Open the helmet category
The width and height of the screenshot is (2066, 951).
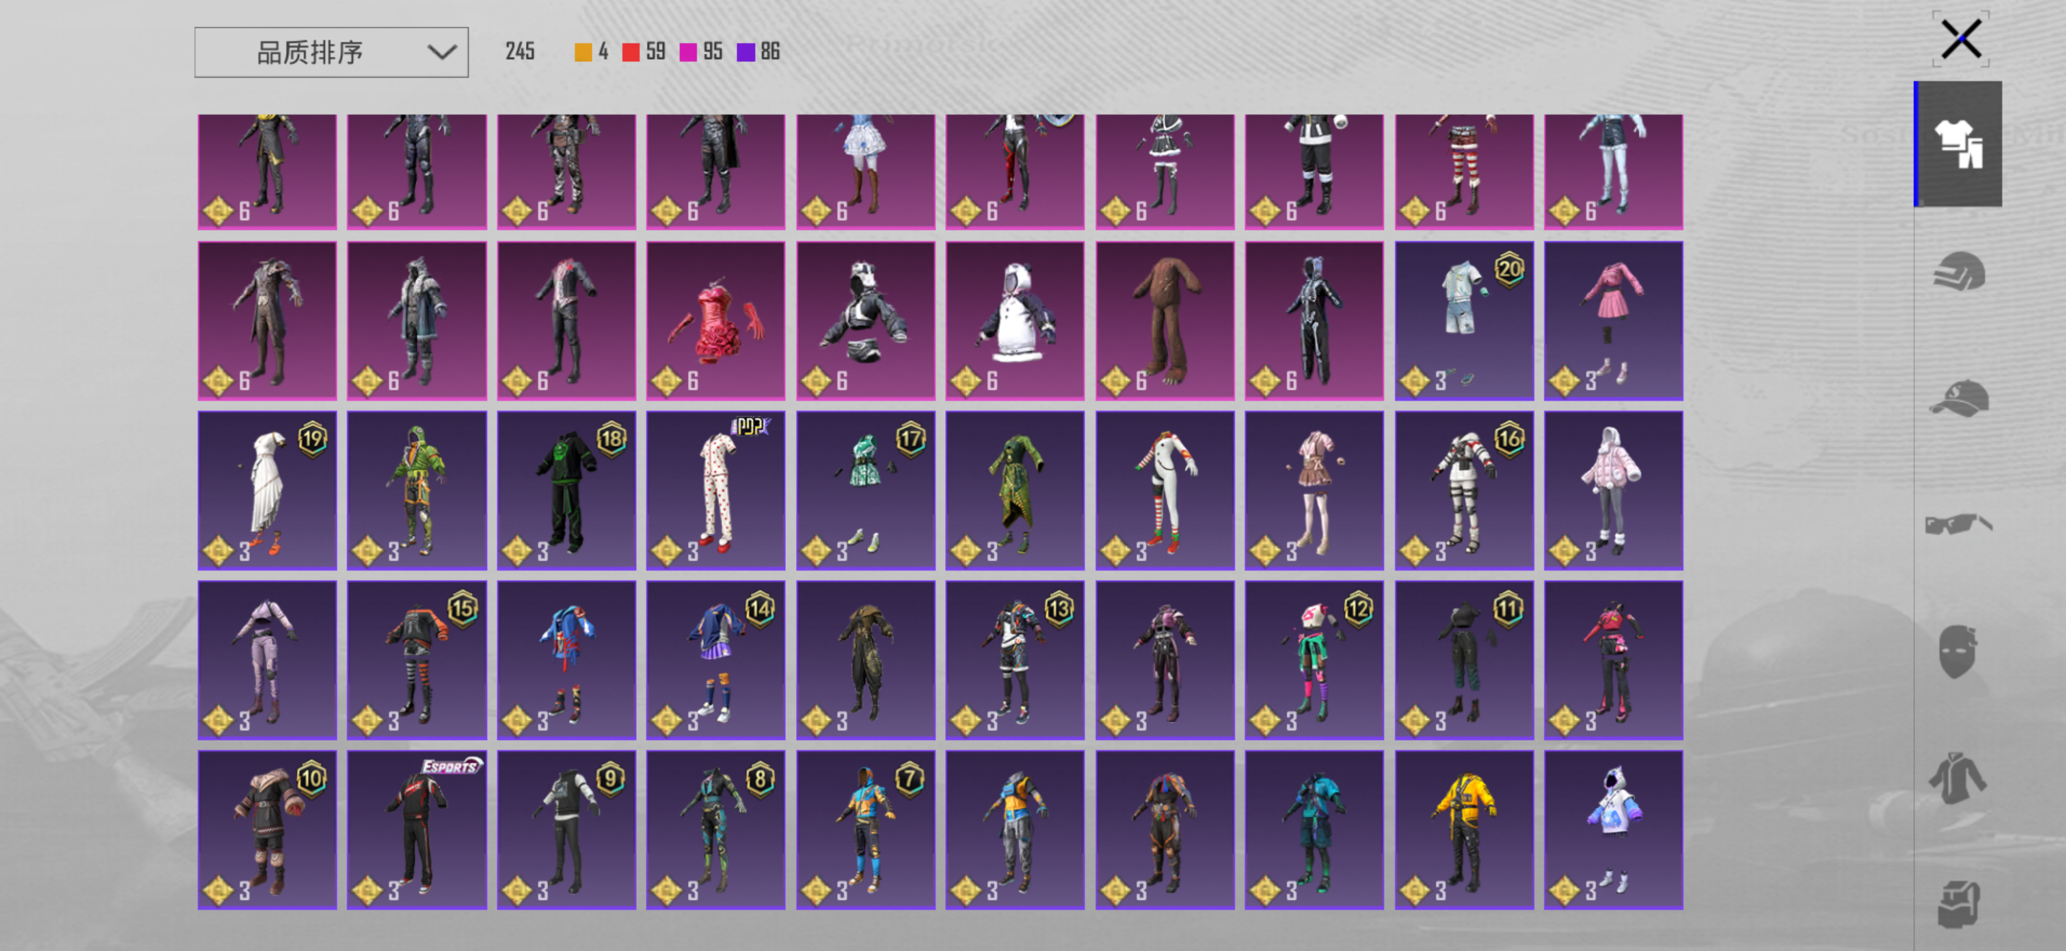1959,271
